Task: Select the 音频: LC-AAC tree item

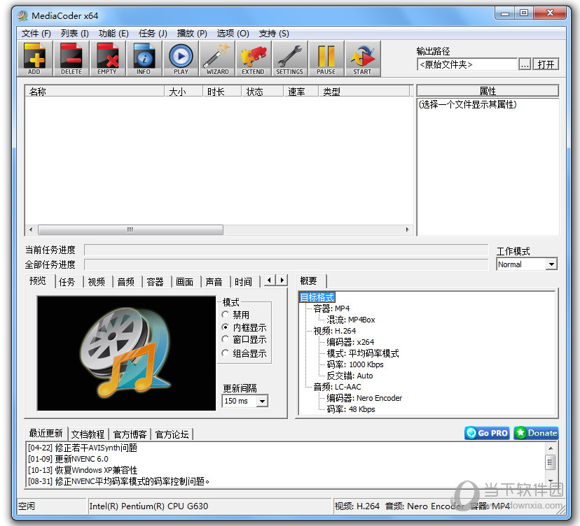Action: click(x=338, y=387)
